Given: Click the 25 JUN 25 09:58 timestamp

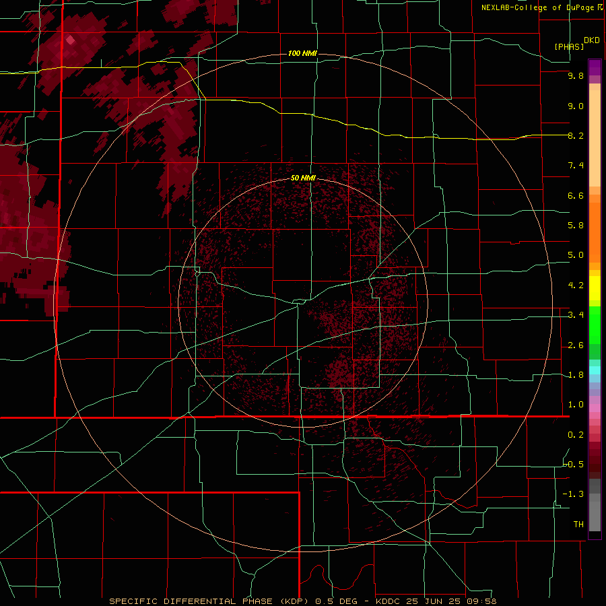Looking at the screenshot, I should 451,601.
